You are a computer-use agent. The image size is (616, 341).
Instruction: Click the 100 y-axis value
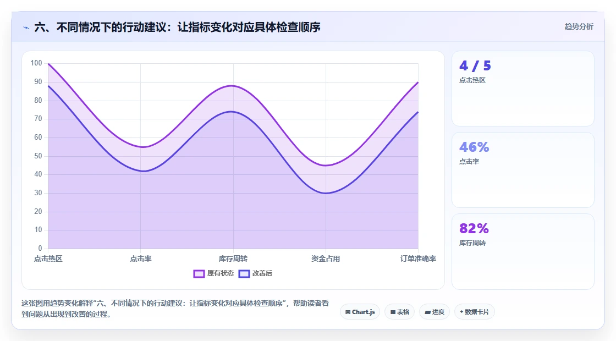tap(36, 63)
